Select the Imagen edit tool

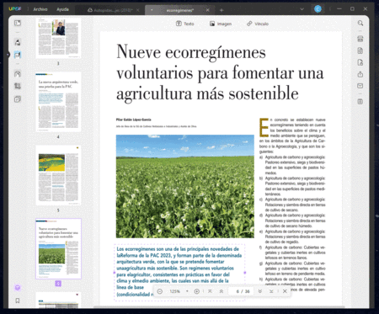[221, 24]
